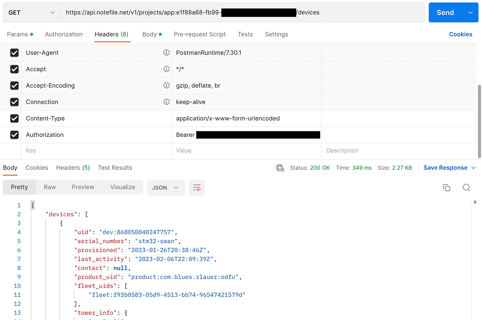
Task: Uncheck the User-Agent header checkbox
Action: [x=14, y=53]
